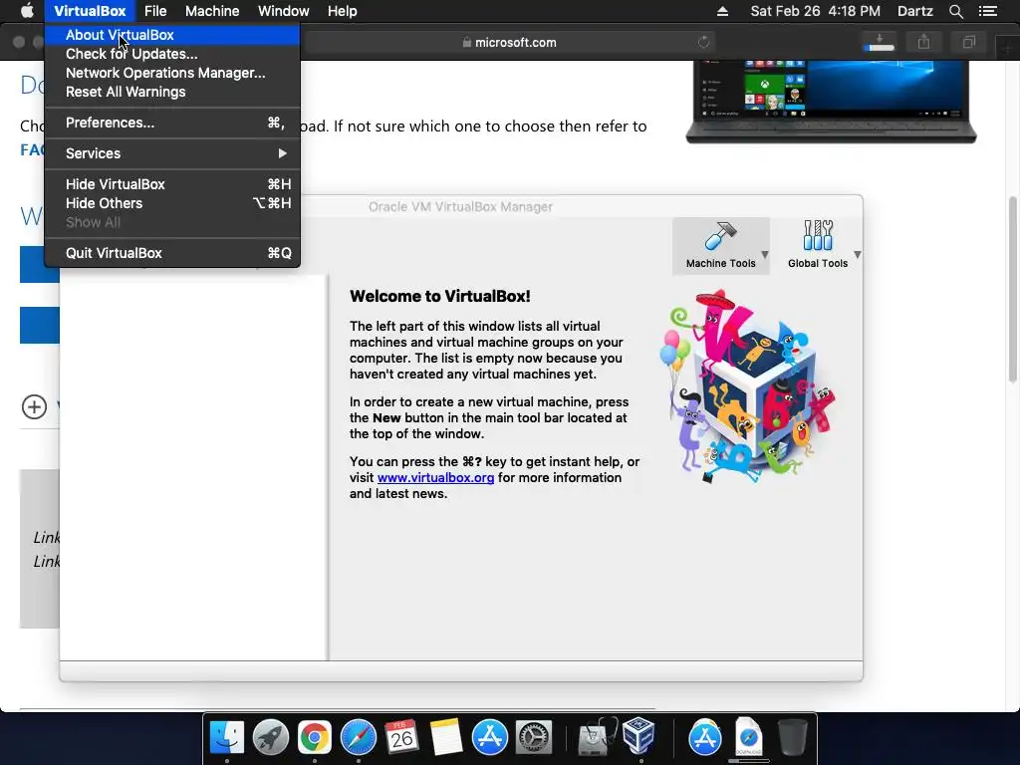Open Notes in the Dock
1020x765 pixels.
(x=445, y=738)
